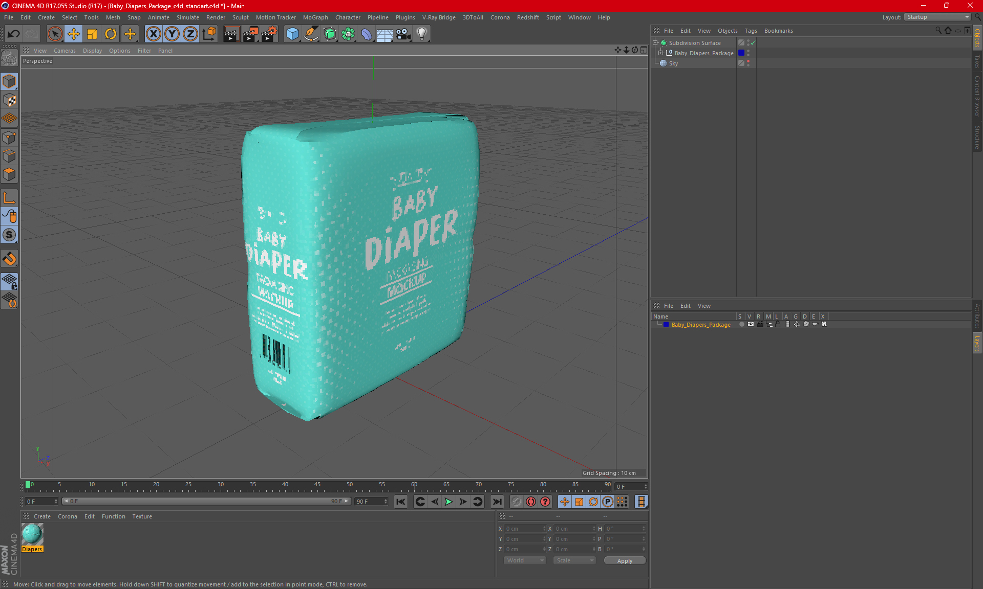Open the Layout Startup dropdown
The height and width of the screenshot is (589, 983).
(x=938, y=17)
